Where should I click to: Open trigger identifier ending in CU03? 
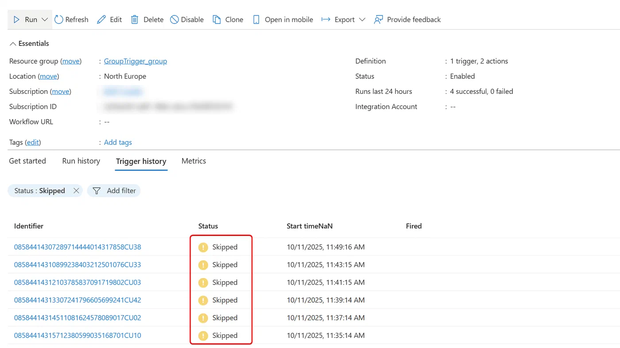[x=77, y=282]
